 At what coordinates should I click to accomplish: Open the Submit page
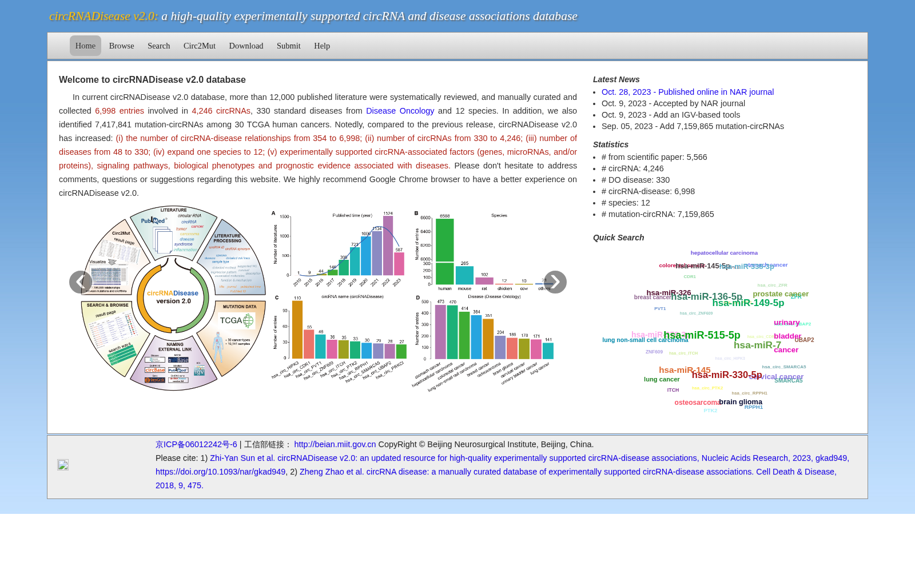coord(289,46)
